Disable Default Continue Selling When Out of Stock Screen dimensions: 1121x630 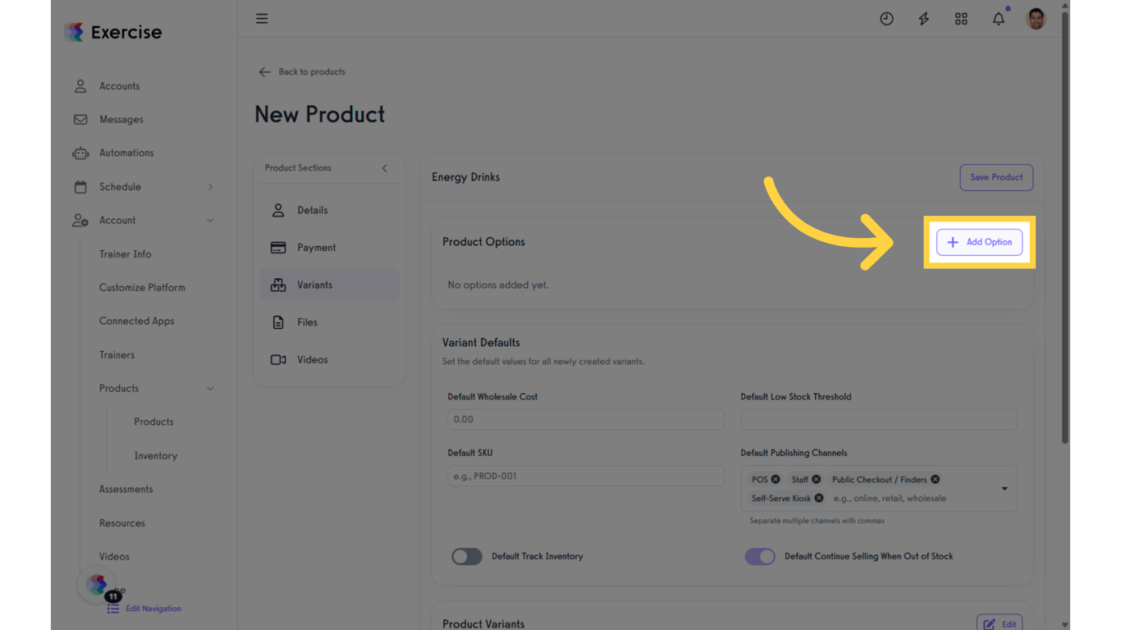coord(760,556)
